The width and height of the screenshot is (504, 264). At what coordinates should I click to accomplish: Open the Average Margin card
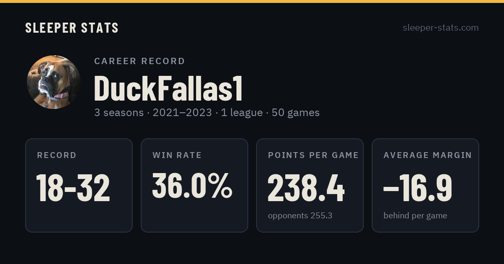click(425, 185)
